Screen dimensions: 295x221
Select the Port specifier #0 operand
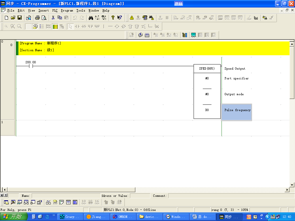coord(207,78)
